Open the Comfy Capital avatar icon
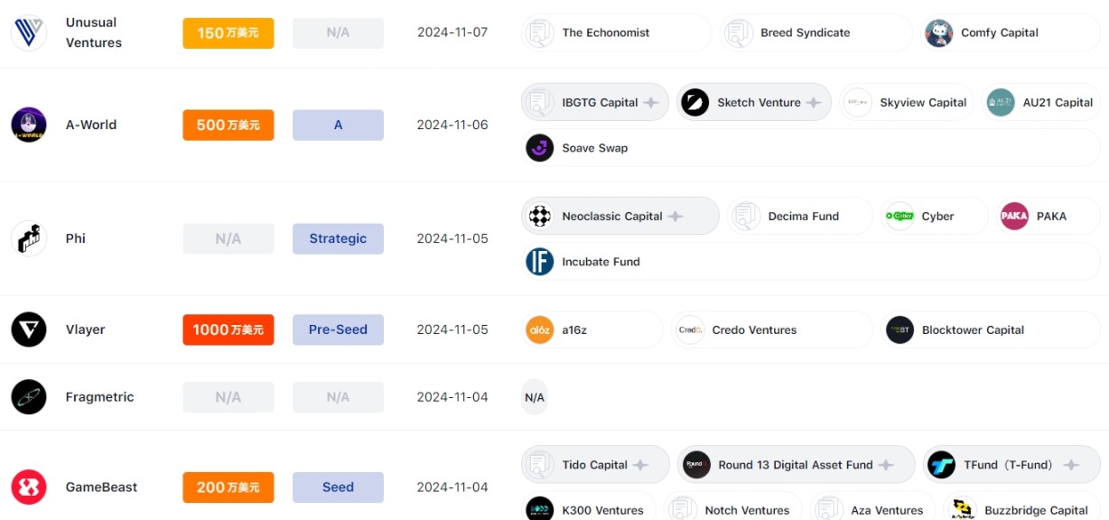Image resolution: width=1109 pixels, height=520 pixels. [938, 32]
